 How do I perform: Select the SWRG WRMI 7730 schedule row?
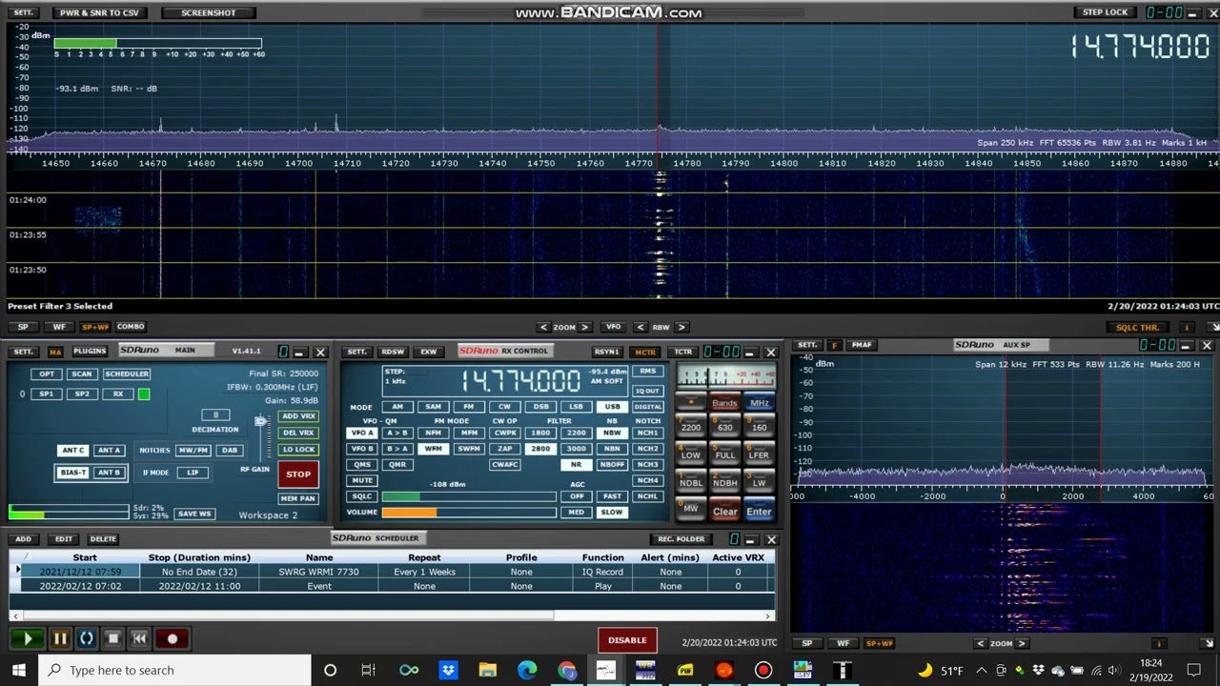[x=392, y=573]
